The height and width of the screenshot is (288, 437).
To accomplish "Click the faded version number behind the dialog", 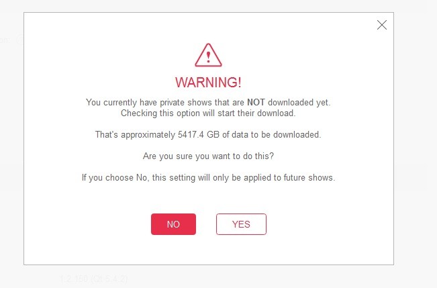I will (93, 278).
